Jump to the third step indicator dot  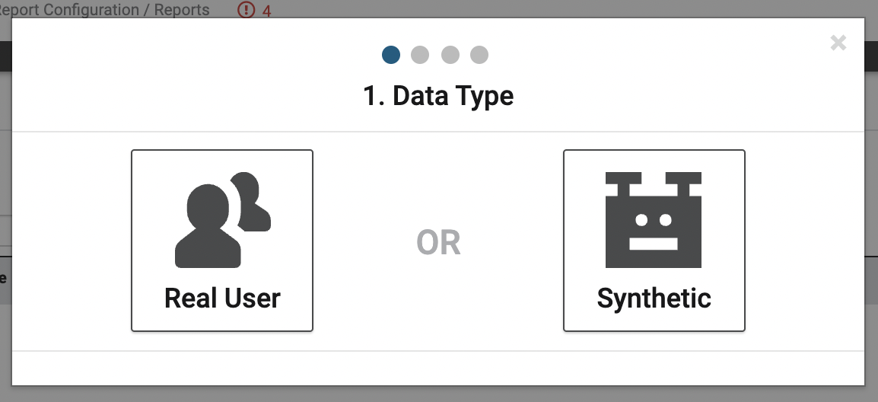pos(450,55)
